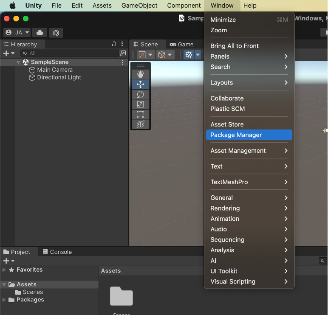Select the Rect tool
The image size is (328, 315).
[x=140, y=114]
